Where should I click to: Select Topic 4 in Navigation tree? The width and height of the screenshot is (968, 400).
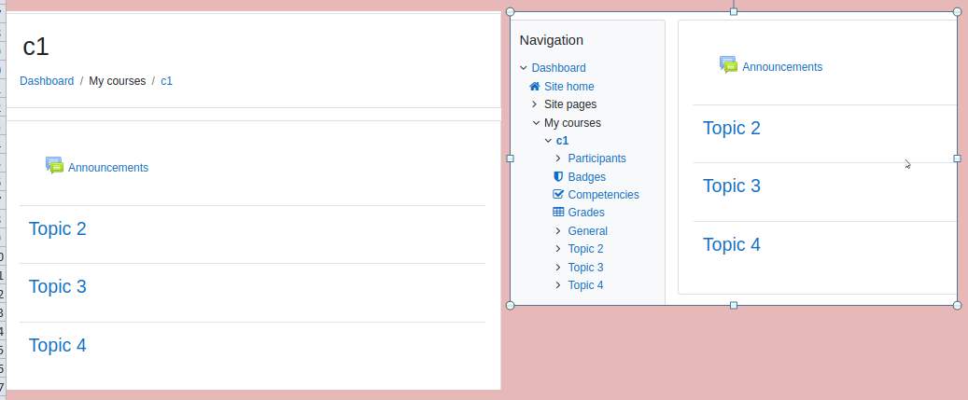(585, 284)
